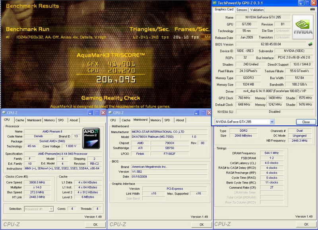Viewport: 318px width, 230px height.
Task: Click the Driver field showing ForceWare 180.87
Action: (275, 91)
